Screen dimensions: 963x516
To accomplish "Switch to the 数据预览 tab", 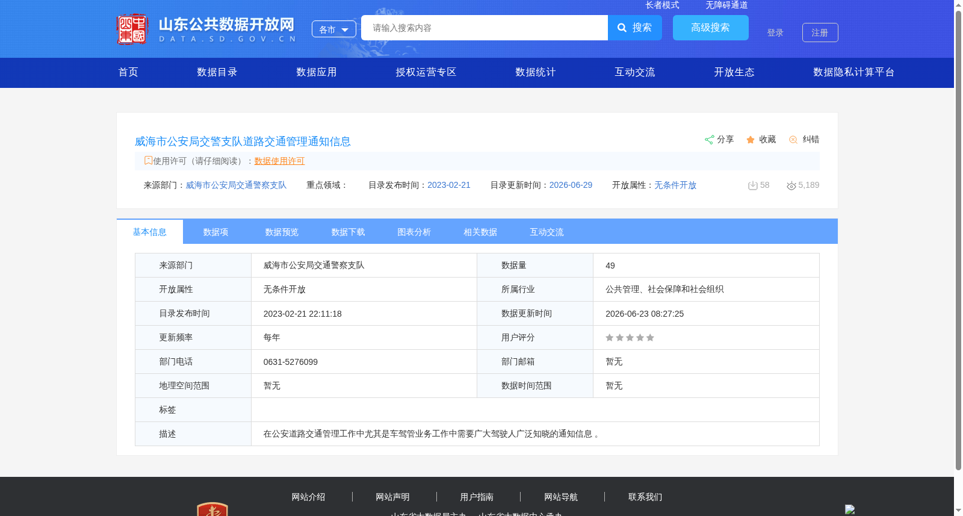I will (x=282, y=232).
